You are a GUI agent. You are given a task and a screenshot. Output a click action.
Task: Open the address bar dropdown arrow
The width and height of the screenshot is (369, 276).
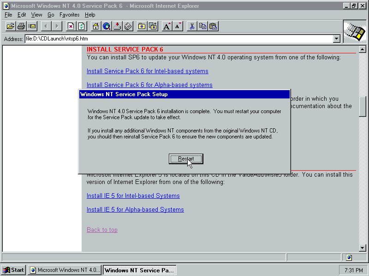[336, 39]
